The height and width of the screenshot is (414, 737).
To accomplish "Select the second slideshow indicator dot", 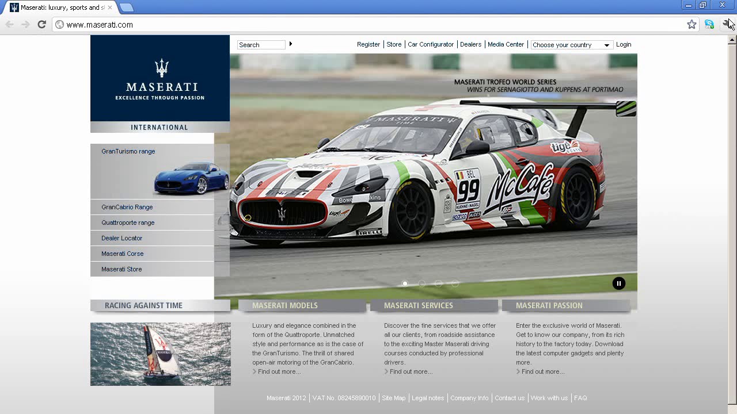I will point(422,283).
